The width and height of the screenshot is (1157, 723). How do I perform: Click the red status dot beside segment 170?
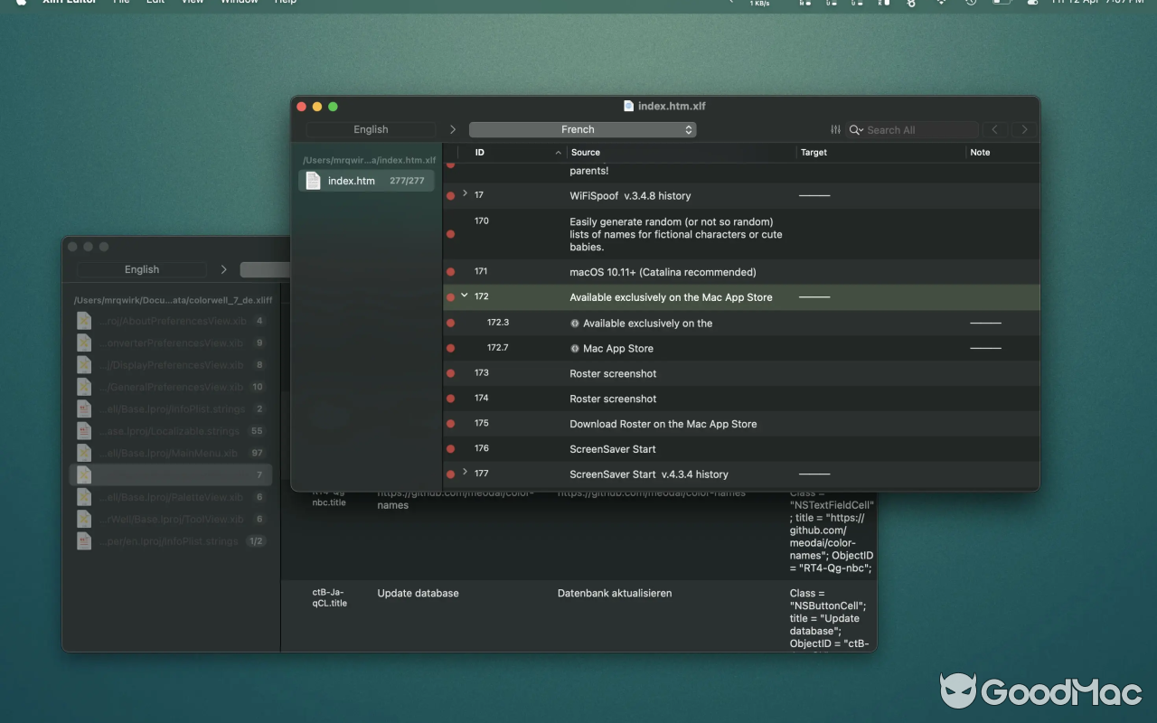click(449, 233)
